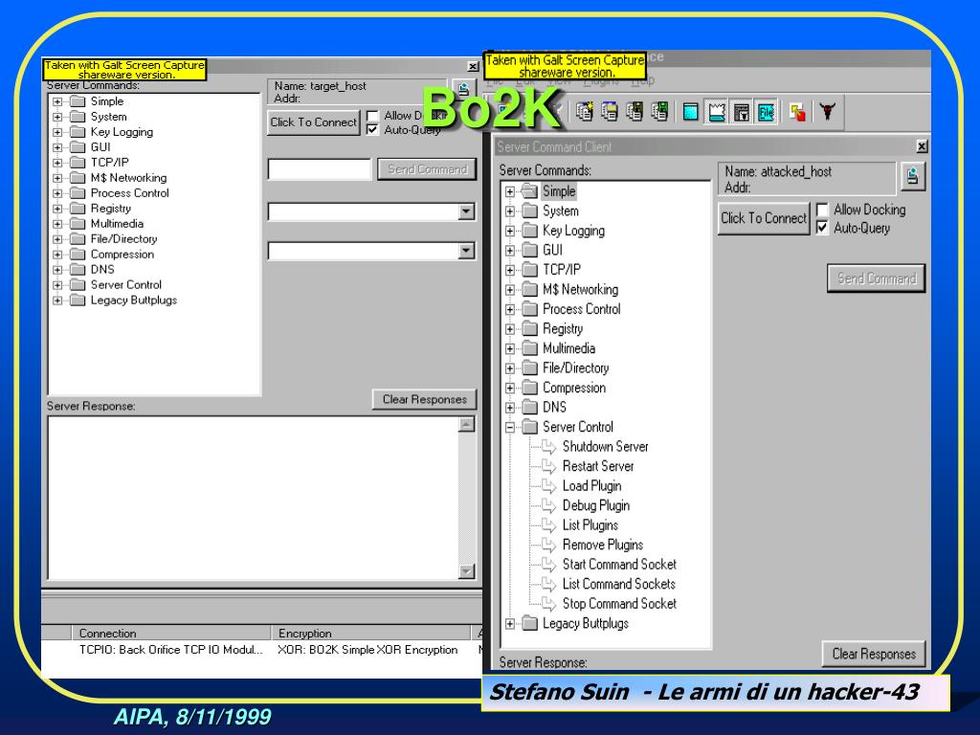
Task: Click the Restart Server command arrow icon
Action: (548, 466)
